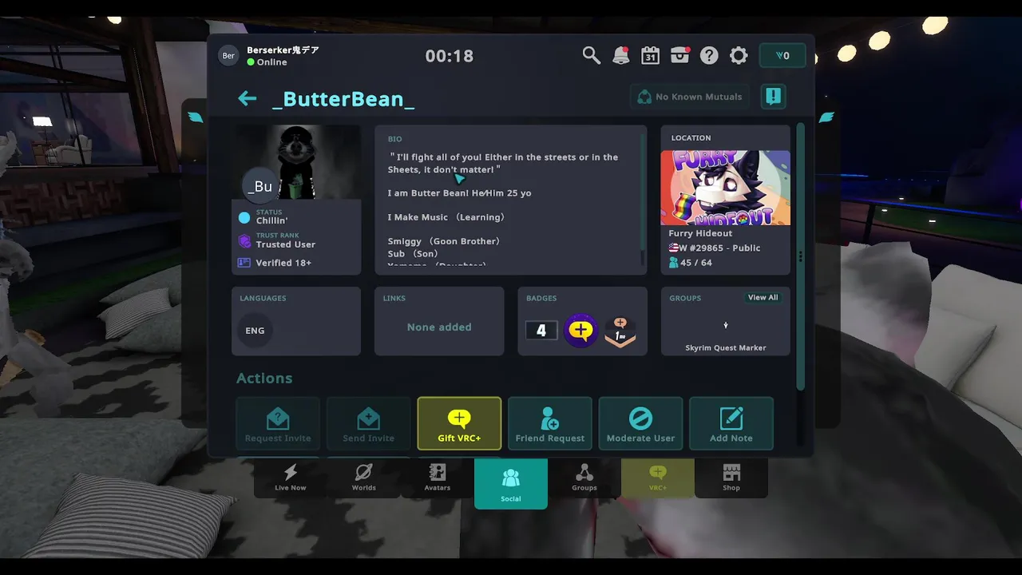Go back with the arrow left of _ButterBean_

point(247,98)
